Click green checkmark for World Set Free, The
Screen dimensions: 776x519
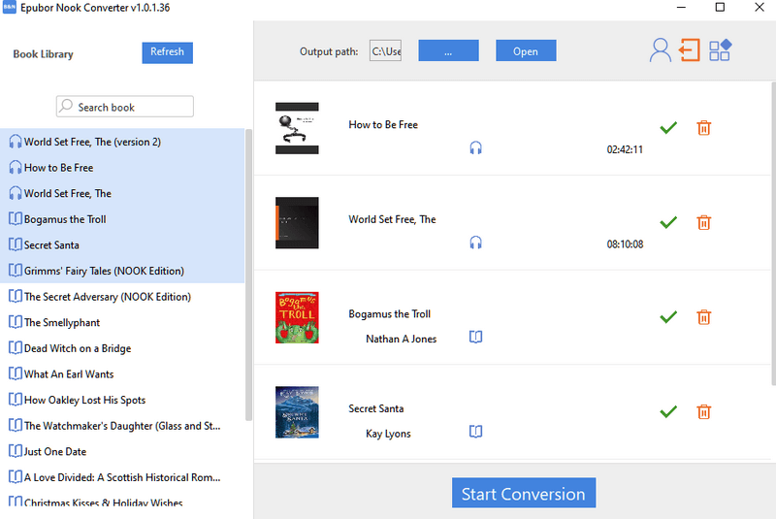pyautogui.click(x=668, y=222)
